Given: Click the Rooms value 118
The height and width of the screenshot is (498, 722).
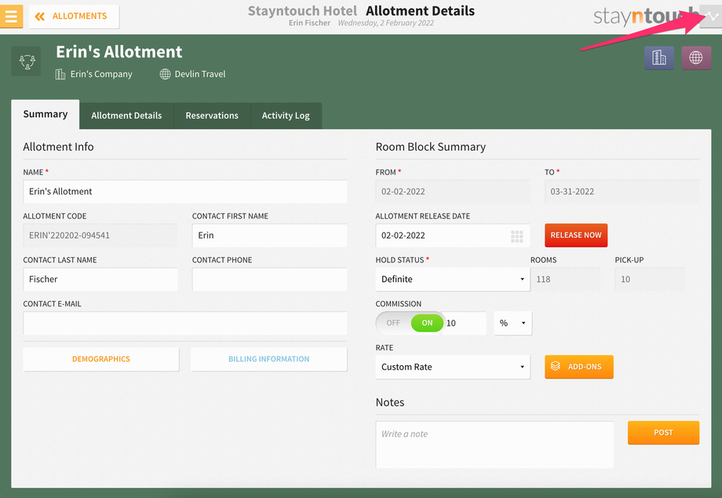Looking at the screenshot, I should (565, 279).
